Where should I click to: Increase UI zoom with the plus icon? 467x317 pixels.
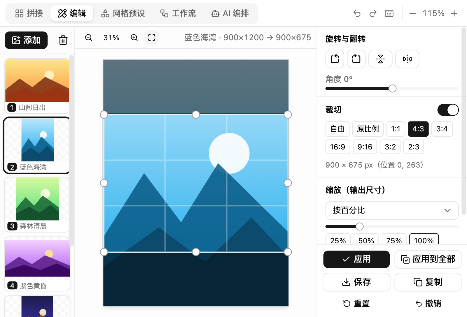click(x=454, y=13)
